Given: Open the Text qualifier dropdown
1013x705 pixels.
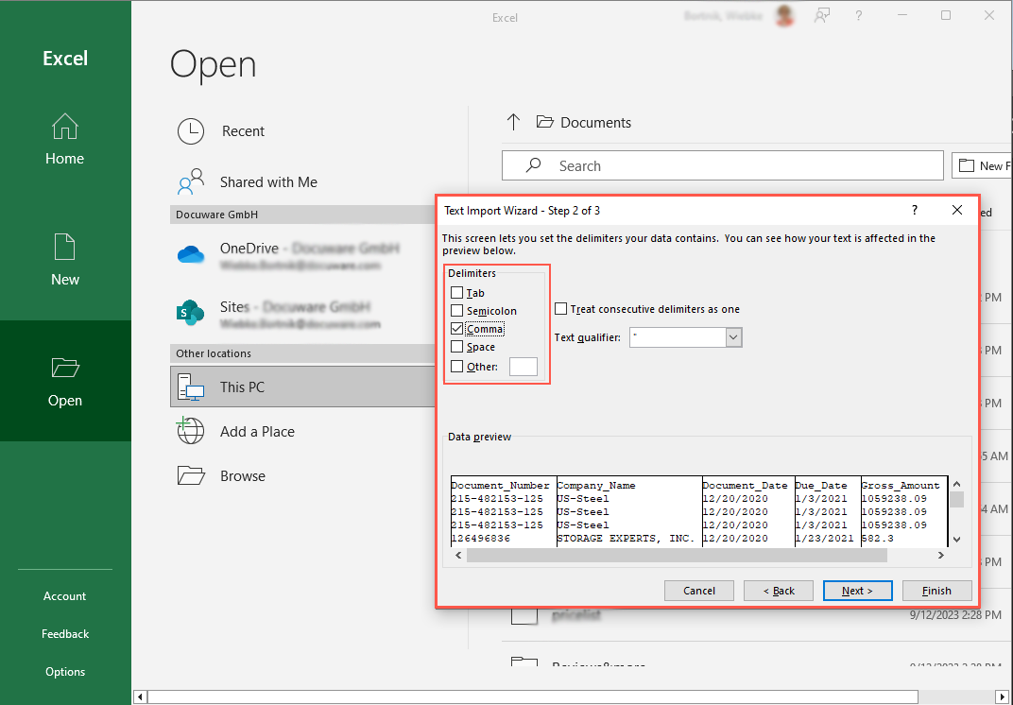Looking at the screenshot, I should (731, 337).
